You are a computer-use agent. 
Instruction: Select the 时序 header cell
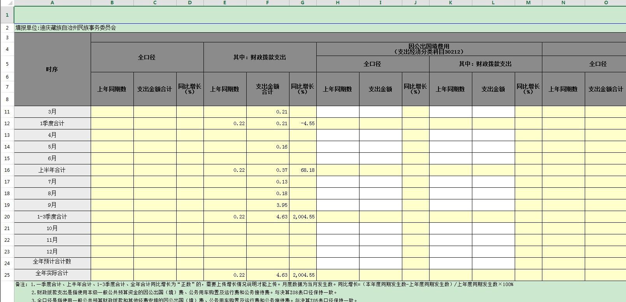[53, 69]
